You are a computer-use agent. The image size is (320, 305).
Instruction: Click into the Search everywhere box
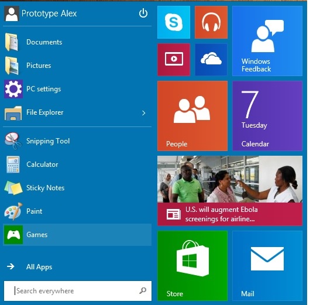coord(78,291)
